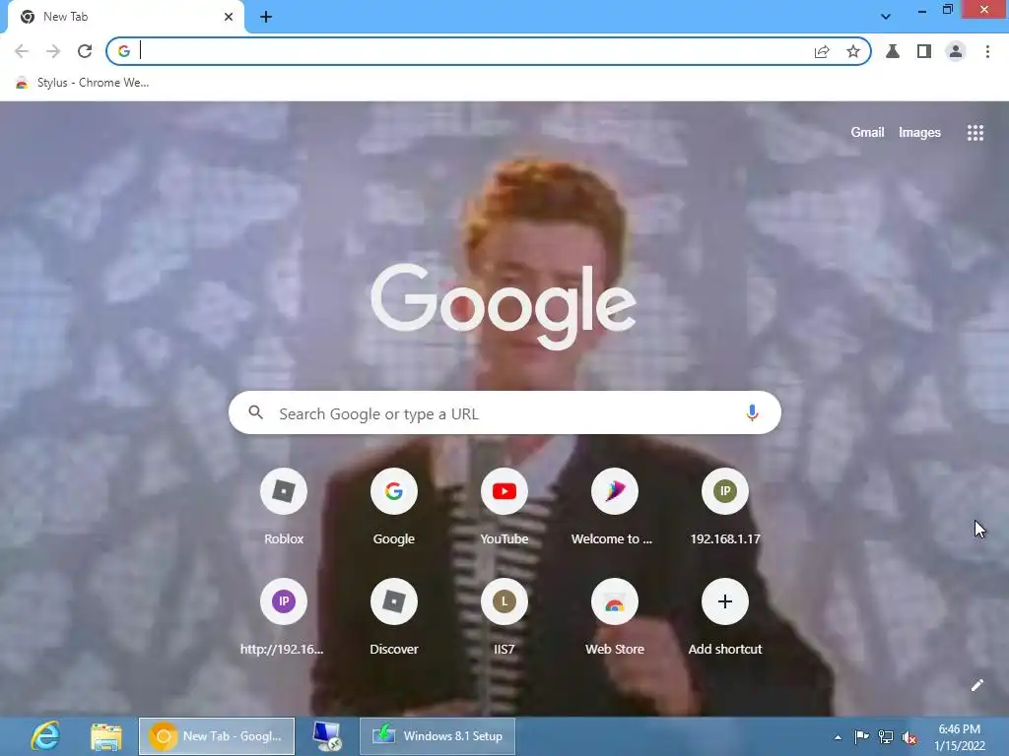The width and height of the screenshot is (1009, 756).
Task: Open Chrome's three-dot menu
Action: 987,51
